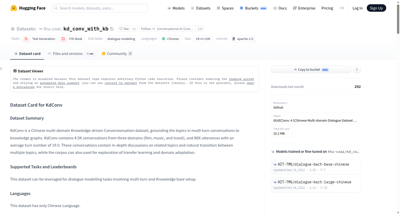Open the table of contents sidebar toggle
The height and width of the screenshot is (215, 400).
tap(1, 69)
